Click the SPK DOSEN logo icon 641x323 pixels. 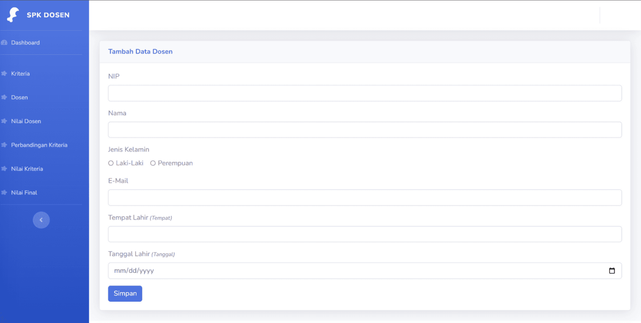[13, 15]
